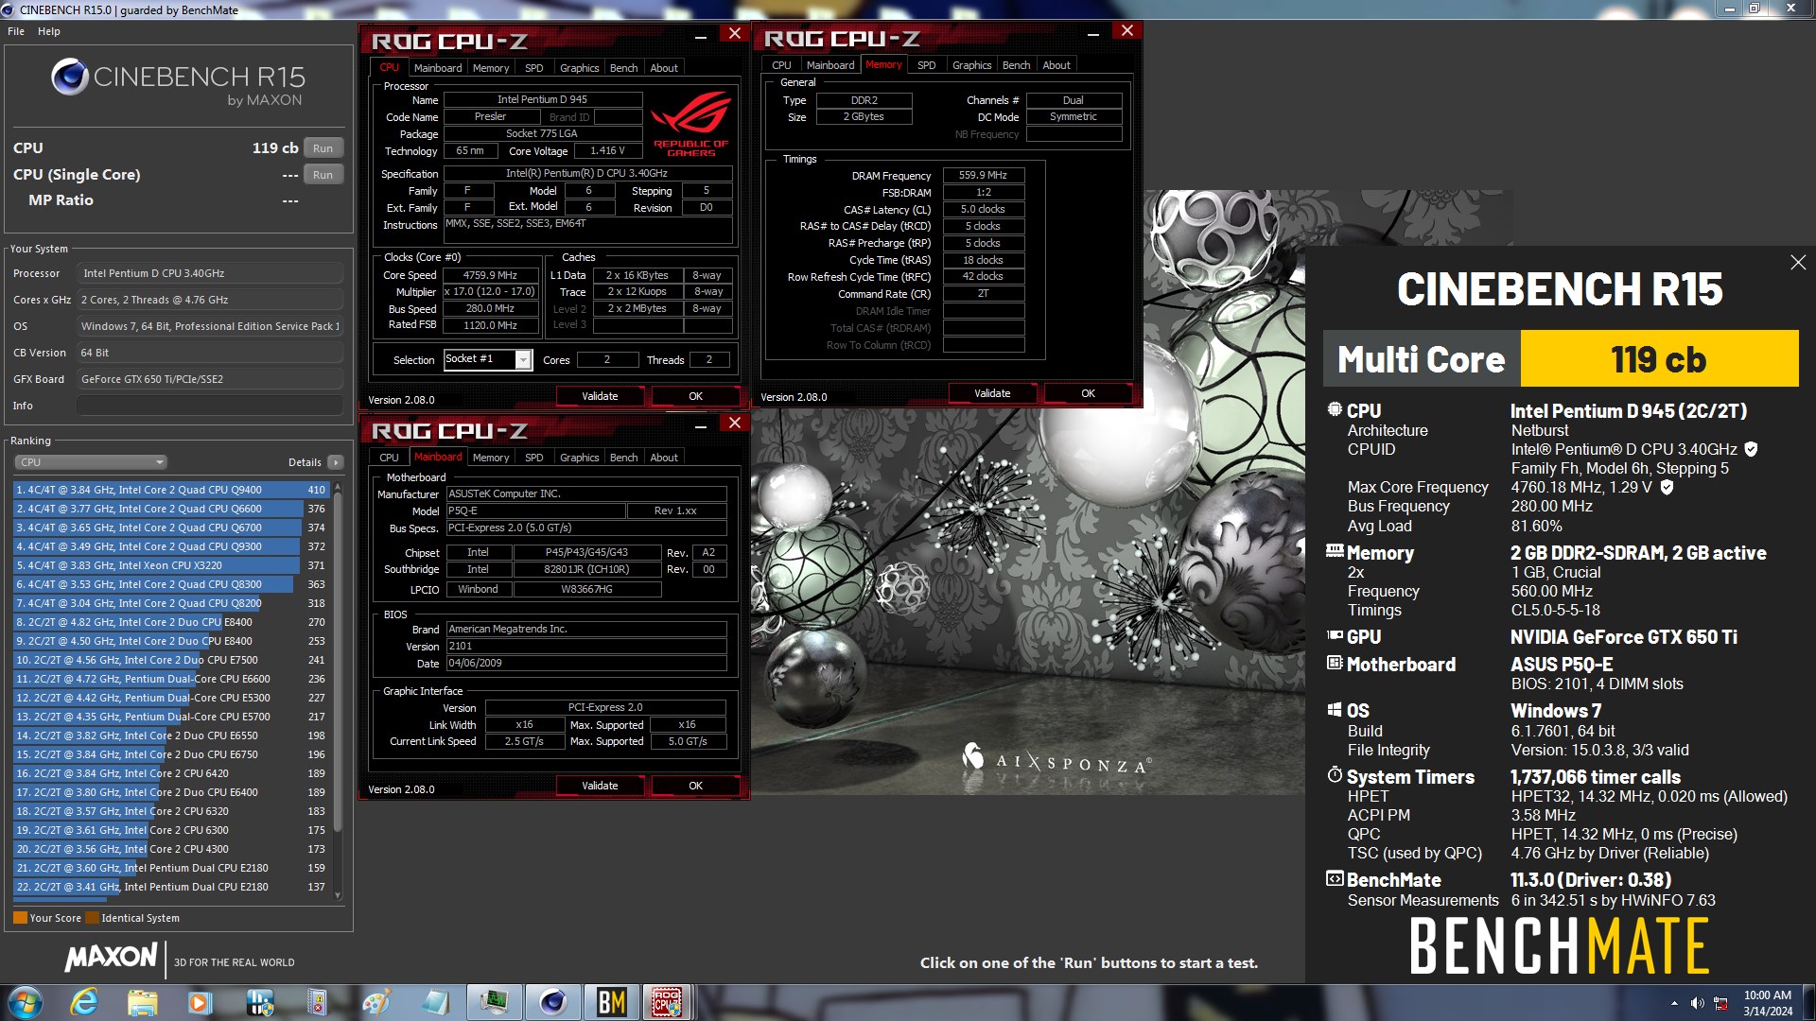Click the Info field under Your System
Viewport: 1816px width, 1021px height.
pyautogui.click(x=209, y=406)
